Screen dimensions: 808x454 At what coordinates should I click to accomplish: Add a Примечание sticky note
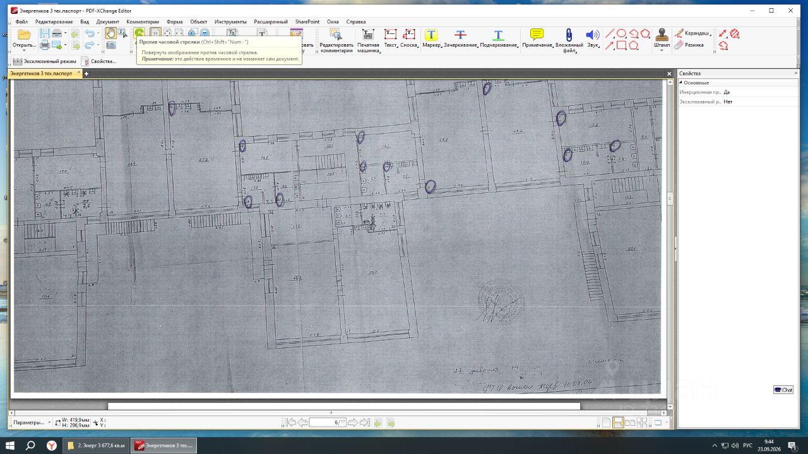537,38
